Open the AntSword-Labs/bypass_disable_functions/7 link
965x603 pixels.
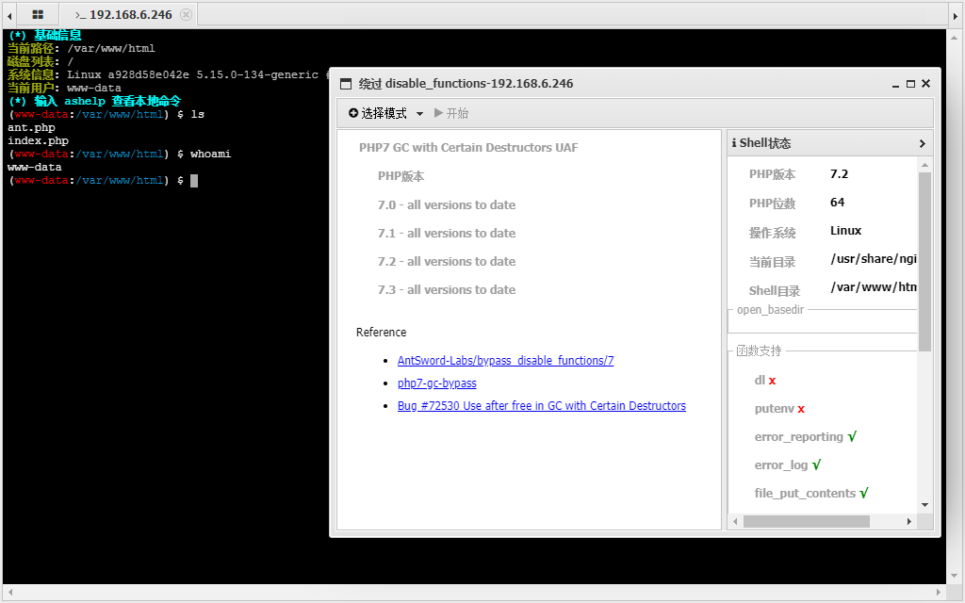click(x=505, y=361)
